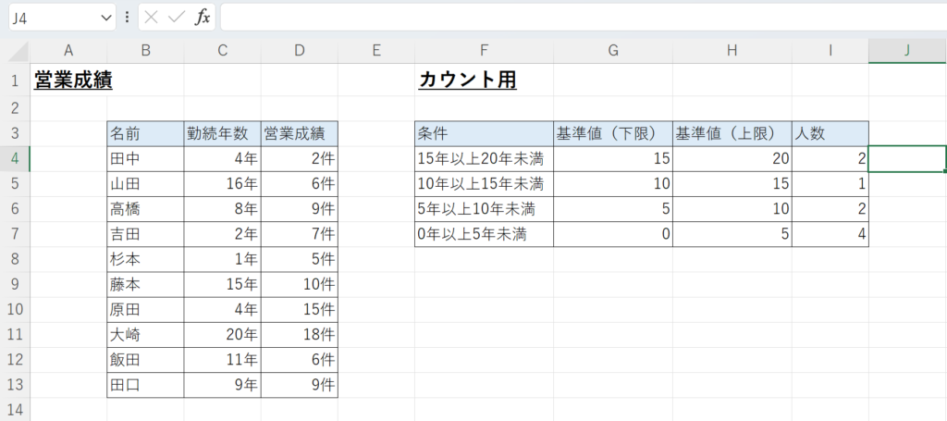Click the three-dot name box resize handle
The image size is (947, 421).
(x=127, y=18)
